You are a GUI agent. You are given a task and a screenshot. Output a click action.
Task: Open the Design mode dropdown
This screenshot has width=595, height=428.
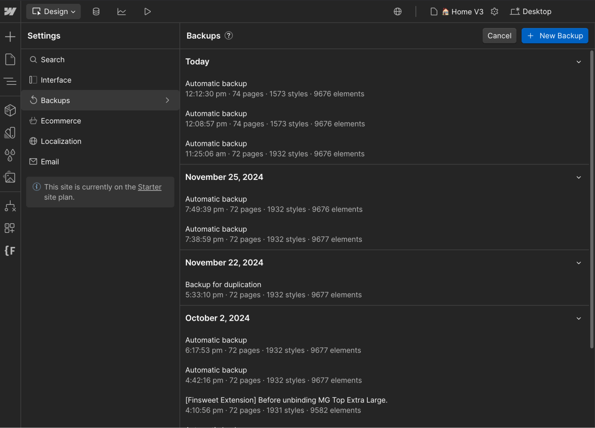(x=53, y=11)
